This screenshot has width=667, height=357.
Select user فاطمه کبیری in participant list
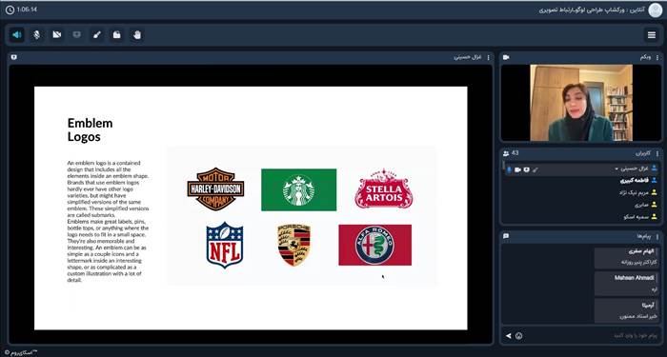tap(635, 181)
